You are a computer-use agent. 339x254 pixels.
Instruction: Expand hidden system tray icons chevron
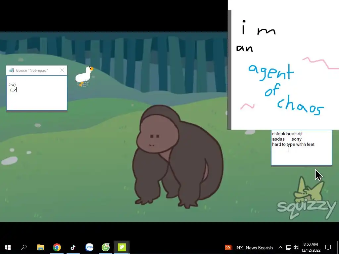click(280, 247)
